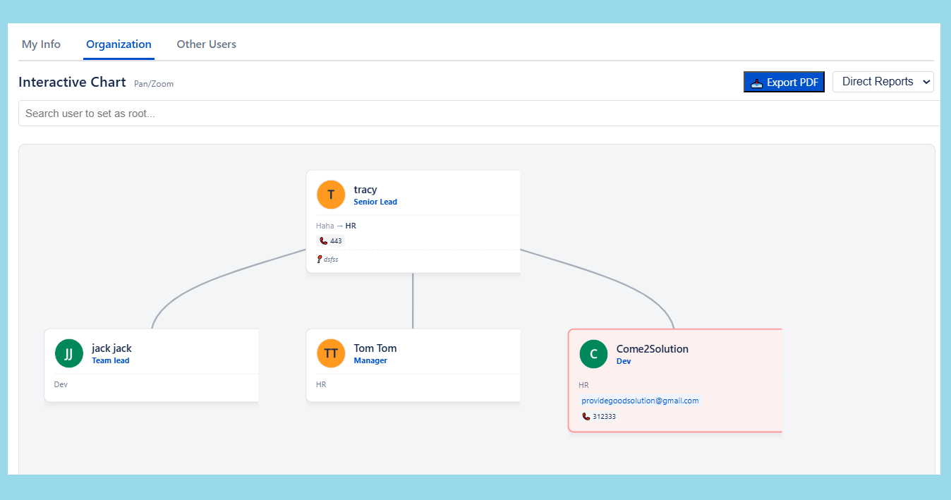Click Tom Tom's orange TT avatar

[x=331, y=354]
